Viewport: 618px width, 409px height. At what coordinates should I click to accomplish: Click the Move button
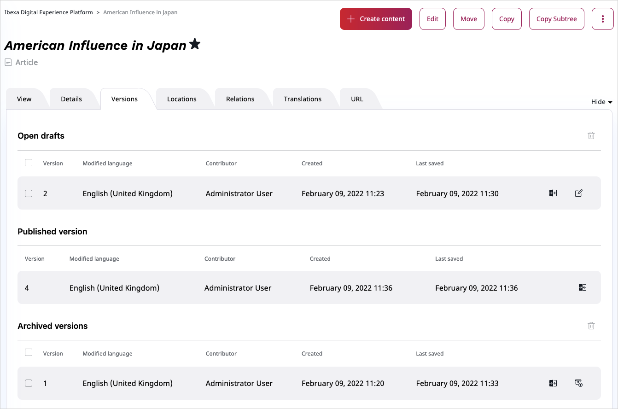469,19
